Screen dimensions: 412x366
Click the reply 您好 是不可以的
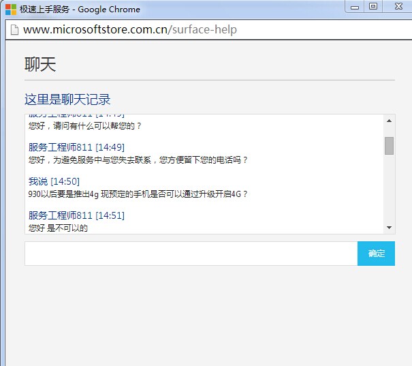click(58, 228)
